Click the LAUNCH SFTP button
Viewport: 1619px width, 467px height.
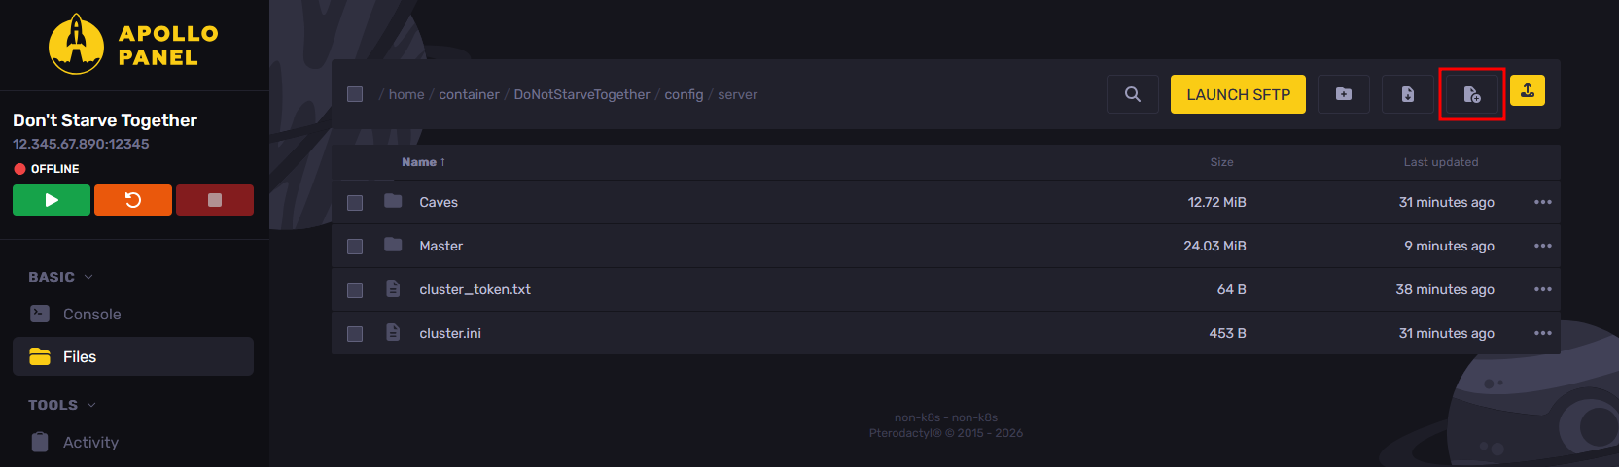(1238, 94)
